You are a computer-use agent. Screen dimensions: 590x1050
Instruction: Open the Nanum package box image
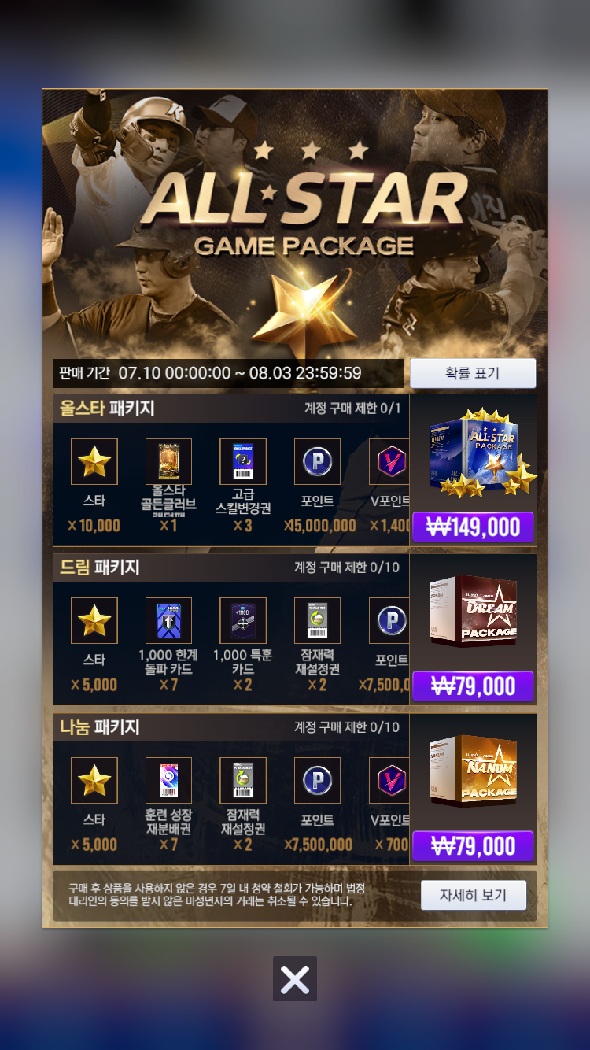(474, 771)
